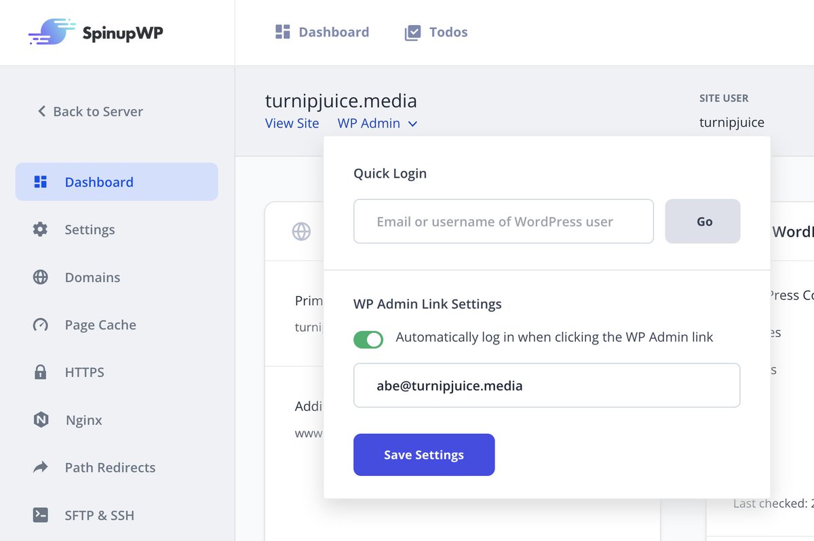Viewport: 814px width, 541px height.
Task: Select the Dashboard icon in the sidebar
Action: pos(41,181)
